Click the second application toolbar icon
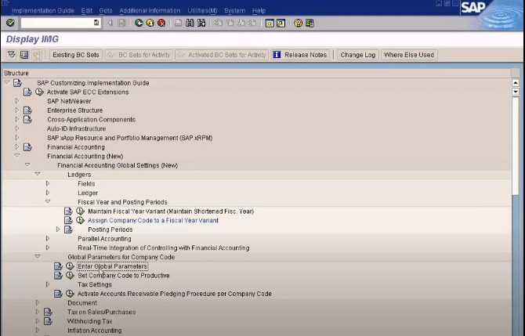This screenshot has width=525, height=336. click(x=24, y=55)
